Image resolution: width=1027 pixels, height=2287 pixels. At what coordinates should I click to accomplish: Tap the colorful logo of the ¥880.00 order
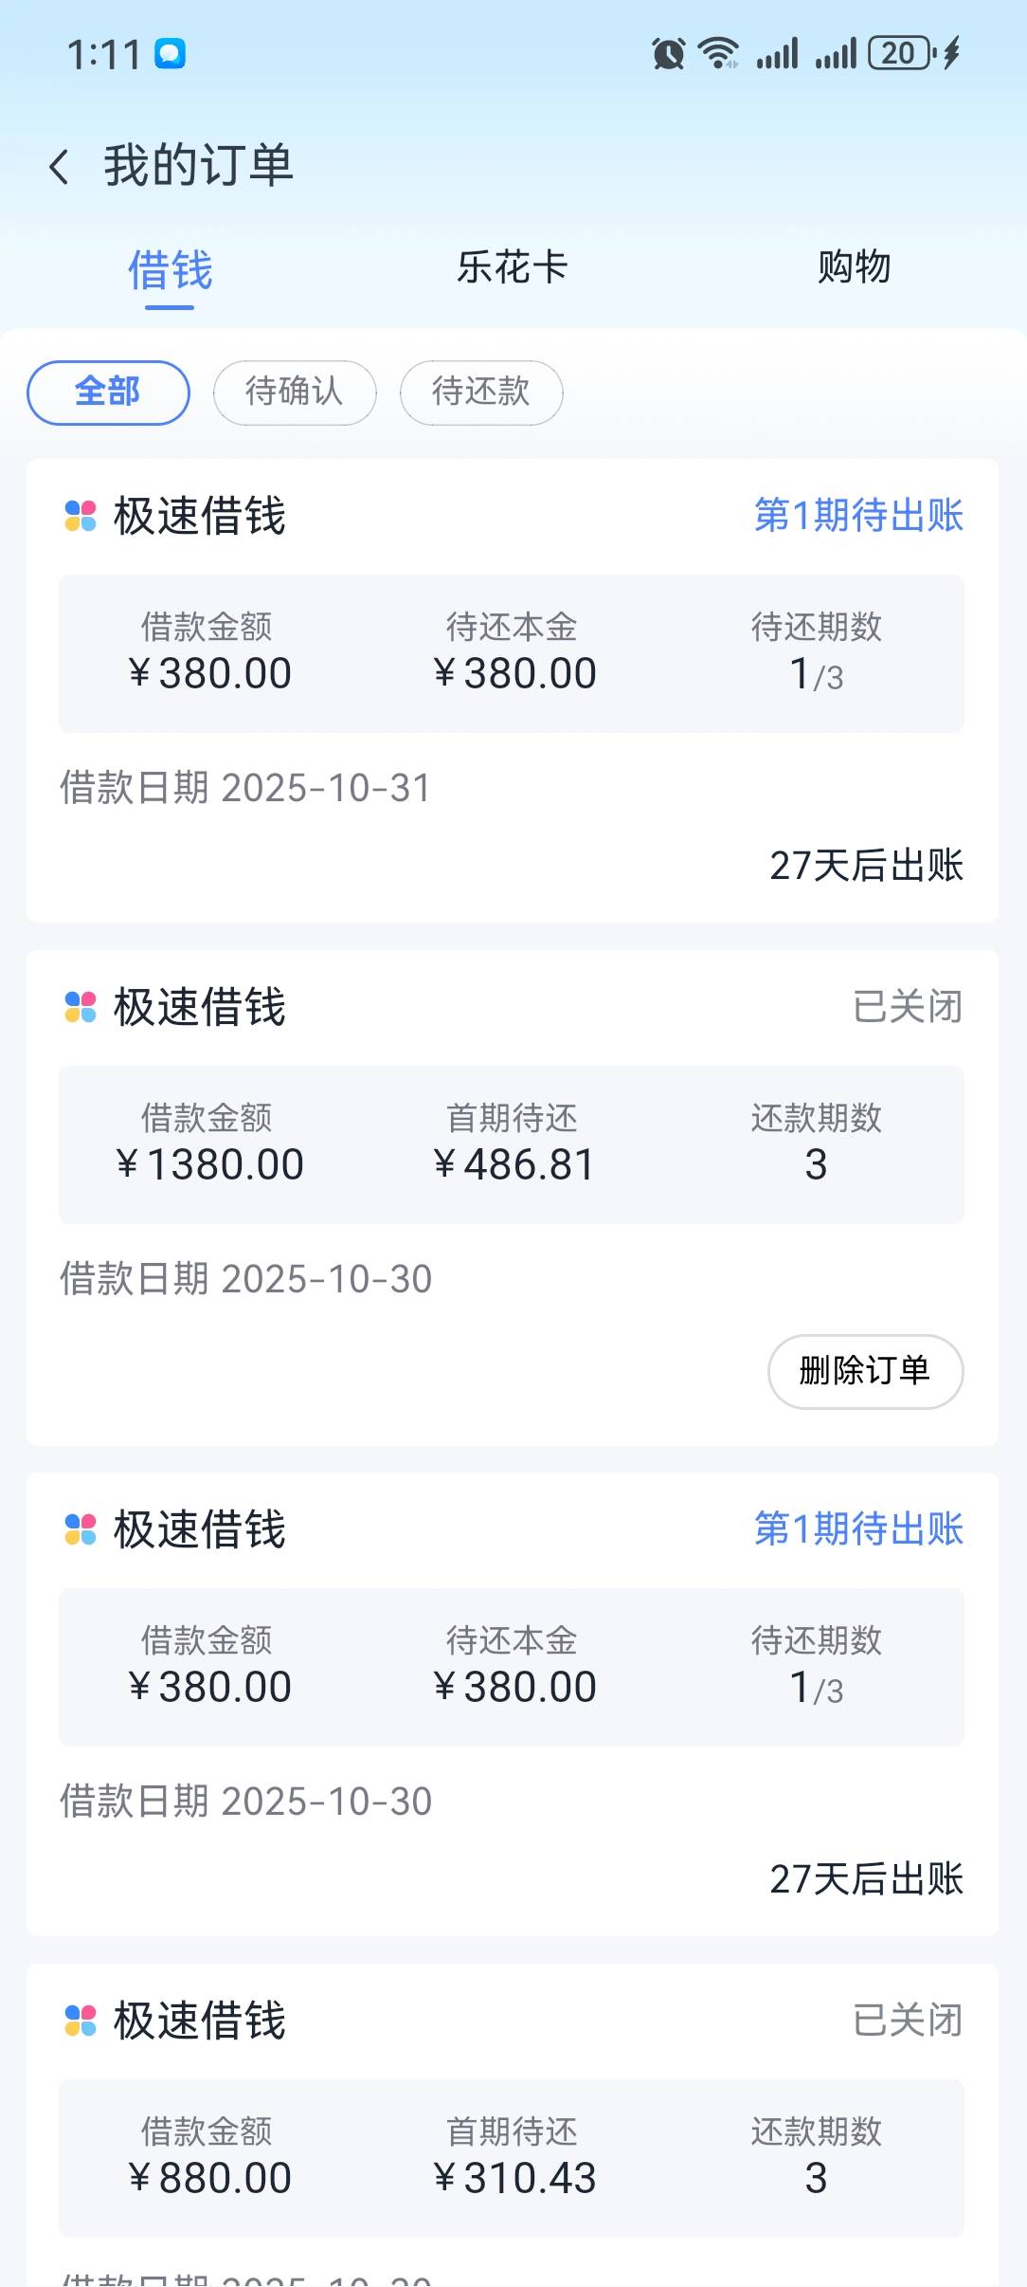tap(81, 2021)
